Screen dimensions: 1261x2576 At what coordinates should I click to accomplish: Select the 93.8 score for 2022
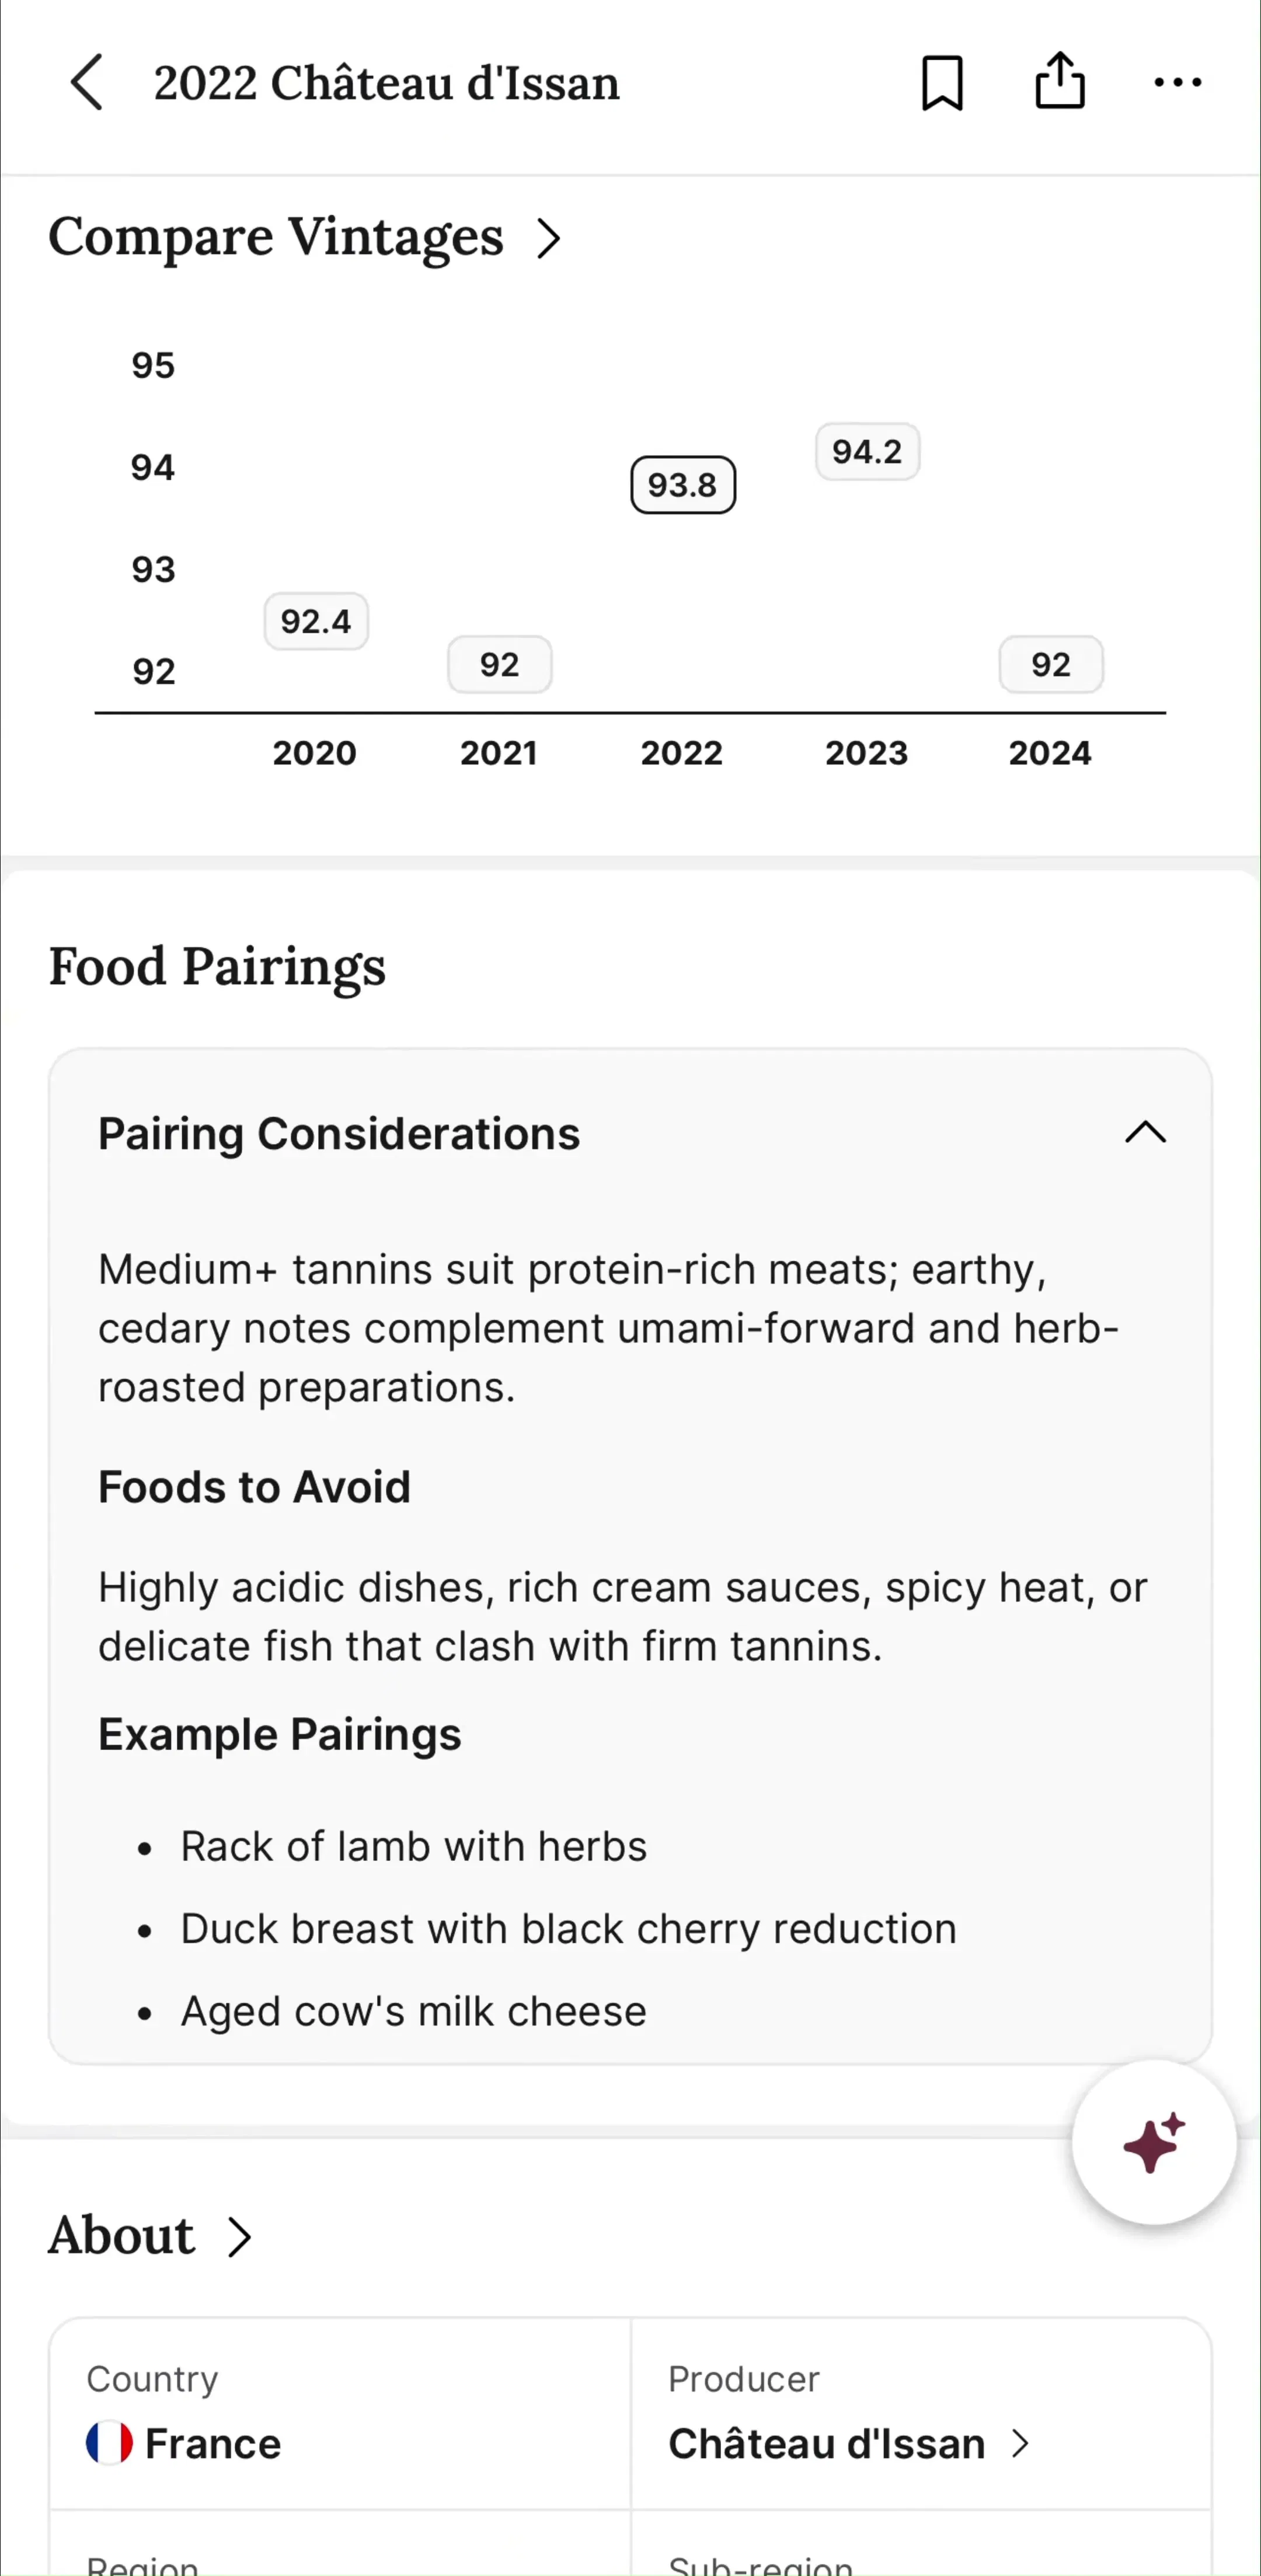683,485
